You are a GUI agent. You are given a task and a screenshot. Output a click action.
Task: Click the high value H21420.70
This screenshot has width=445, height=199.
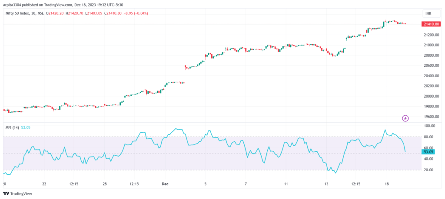click(74, 13)
